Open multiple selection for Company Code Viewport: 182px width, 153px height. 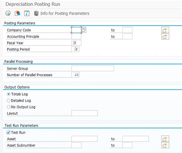[x=165, y=30]
